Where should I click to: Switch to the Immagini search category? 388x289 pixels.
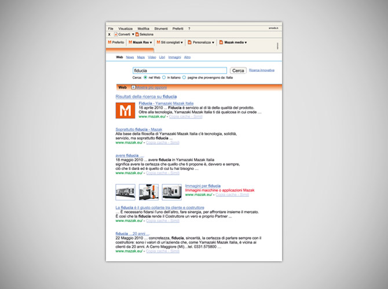(x=174, y=57)
